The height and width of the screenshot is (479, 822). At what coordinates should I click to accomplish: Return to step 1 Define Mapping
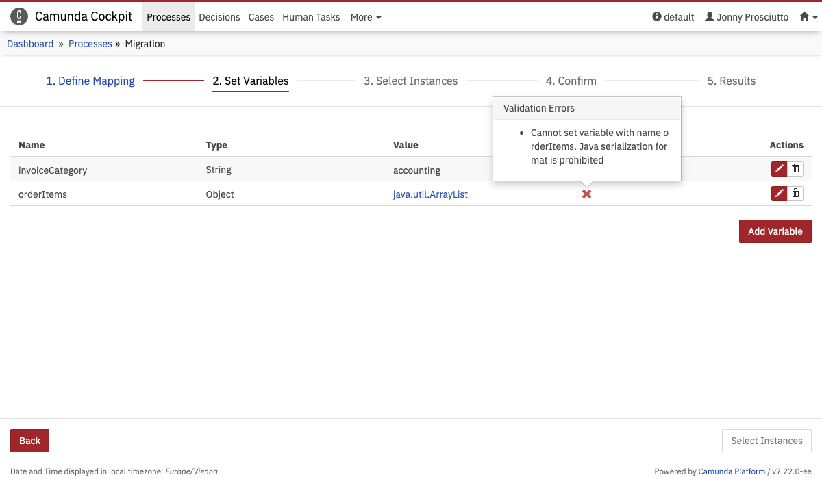coord(90,81)
